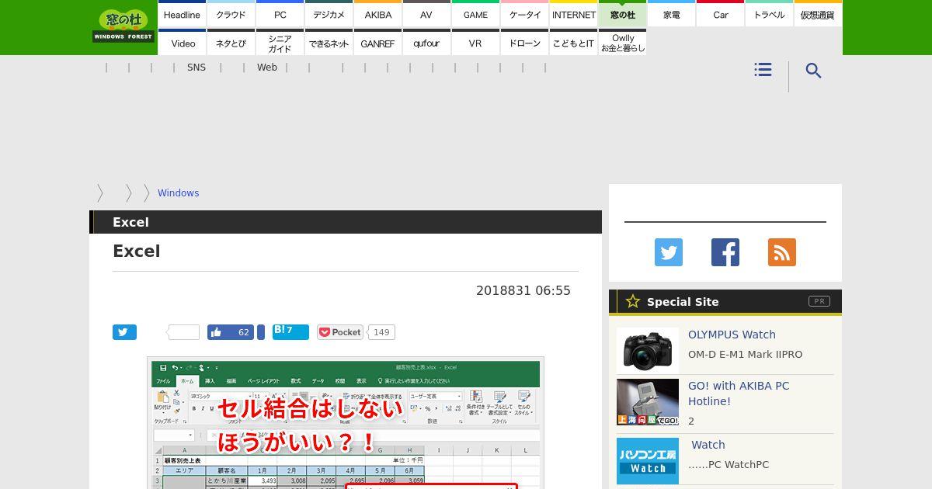932x489 pixels.
Task: Open the PC tab
Action: [x=280, y=14]
